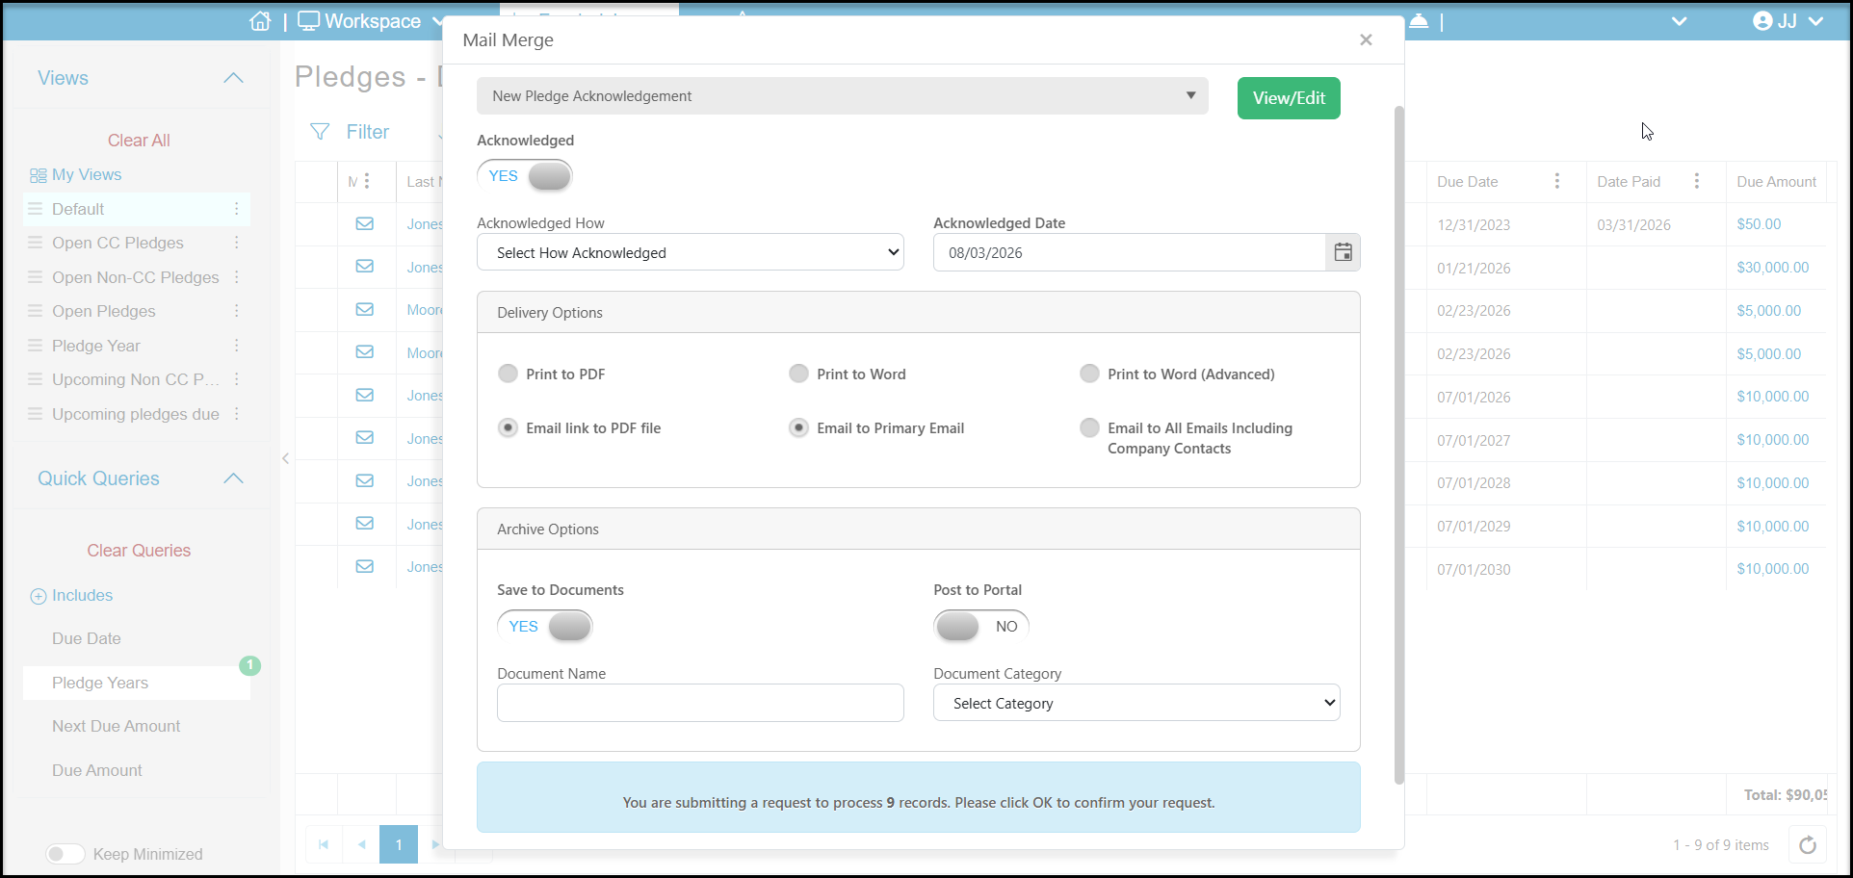The height and width of the screenshot is (878, 1853).
Task: Expand the JJ user menu chevron
Action: point(1815,21)
